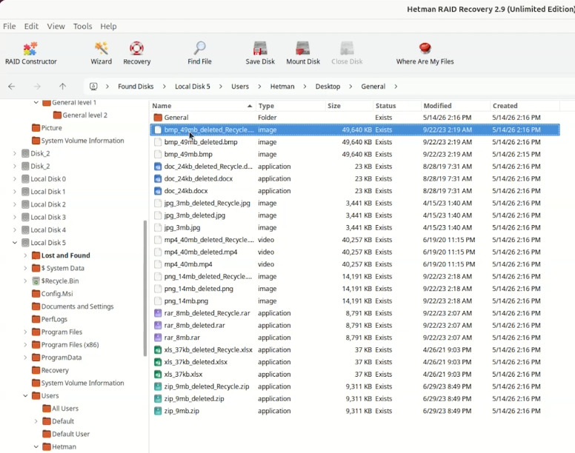The image size is (575, 453).
Task: Open the File menu
Action: click(9, 27)
